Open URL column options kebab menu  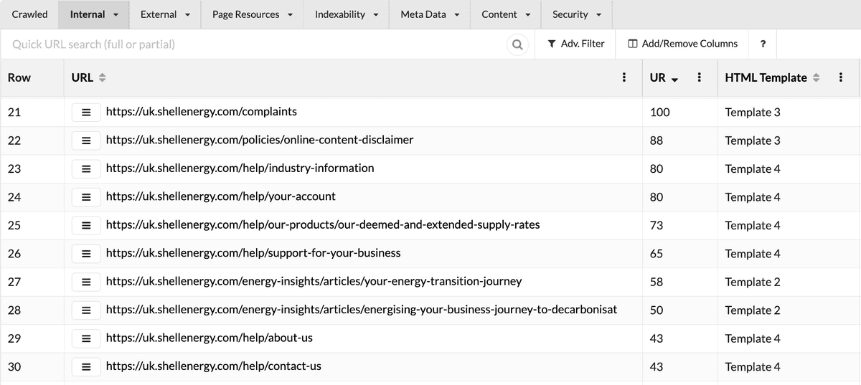pyautogui.click(x=624, y=77)
